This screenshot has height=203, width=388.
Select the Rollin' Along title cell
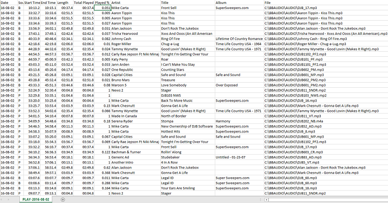188,152
